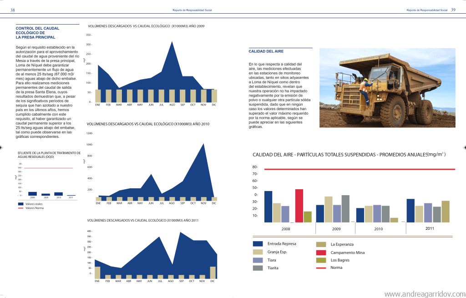Click the Los Bagres olive swatch

321,260
